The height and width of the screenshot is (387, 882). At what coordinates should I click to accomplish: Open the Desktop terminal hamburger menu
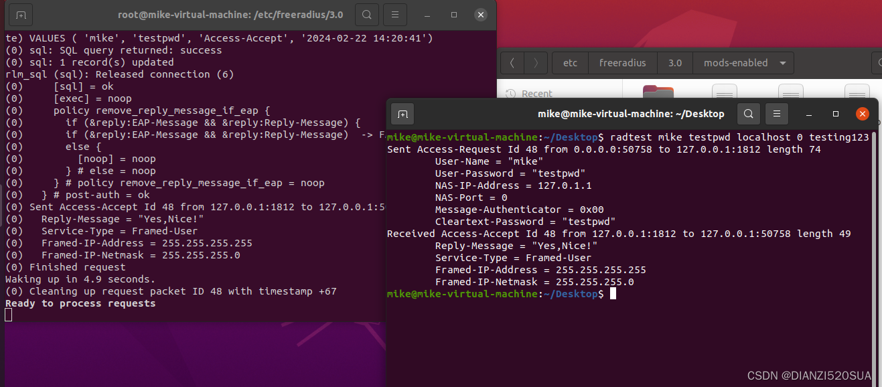(x=776, y=114)
